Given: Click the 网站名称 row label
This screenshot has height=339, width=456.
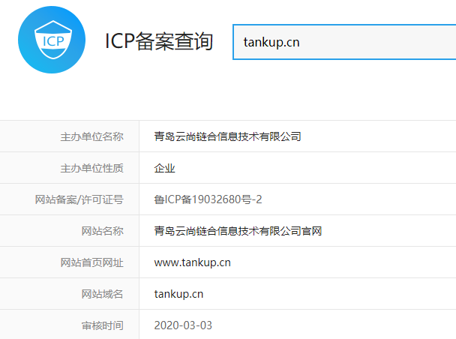Looking at the screenshot, I should point(102,231).
